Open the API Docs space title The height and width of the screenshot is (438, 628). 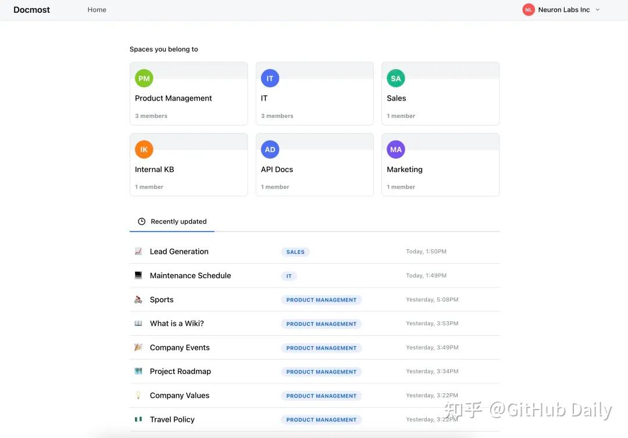[277, 169]
